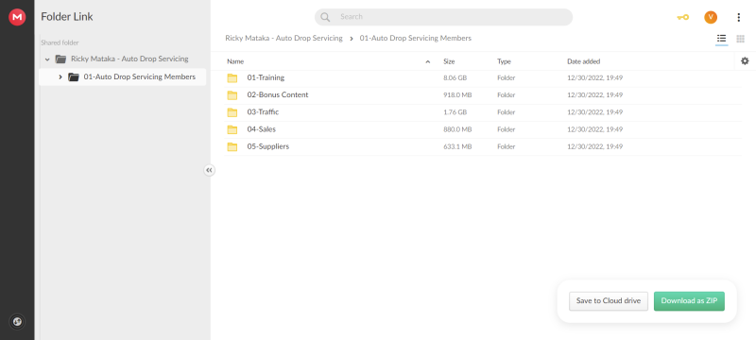Open the orange V account avatar

[x=711, y=17]
